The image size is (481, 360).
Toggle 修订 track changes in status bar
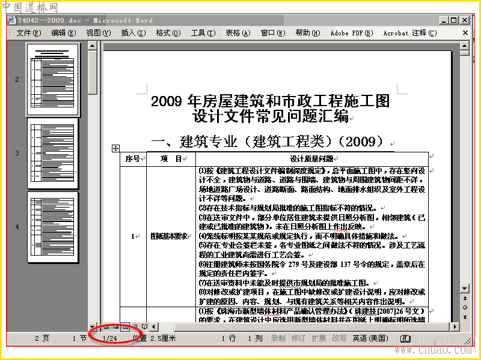298,338
